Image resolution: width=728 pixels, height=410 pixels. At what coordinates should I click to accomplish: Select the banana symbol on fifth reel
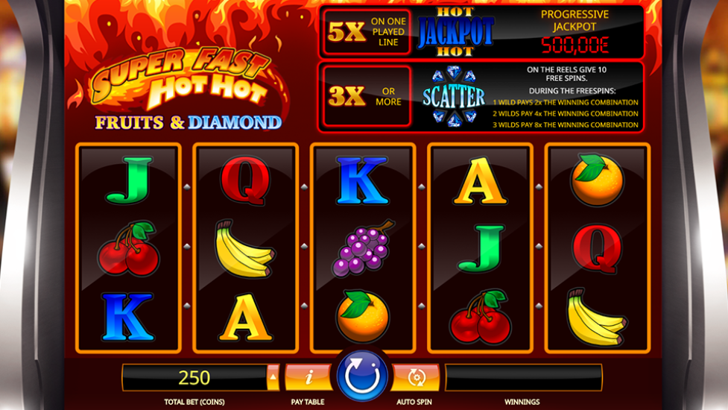(x=596, y=317)
